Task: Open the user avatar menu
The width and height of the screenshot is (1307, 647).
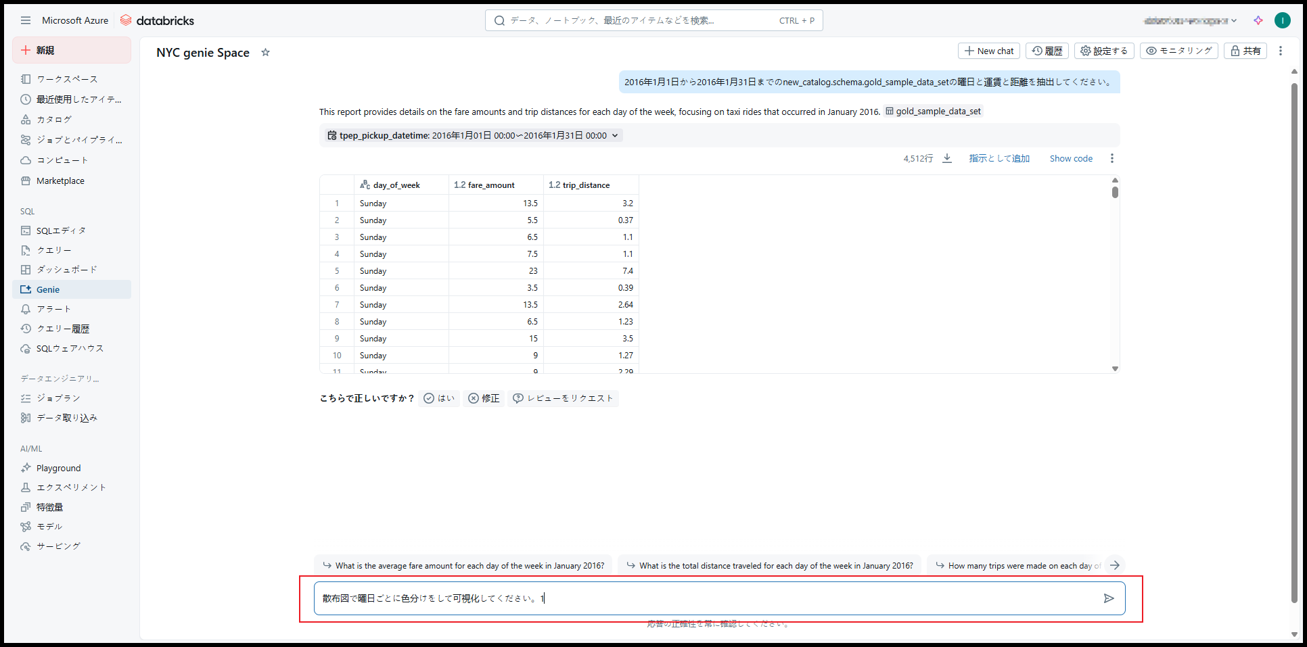Action: click(1282, 20)
